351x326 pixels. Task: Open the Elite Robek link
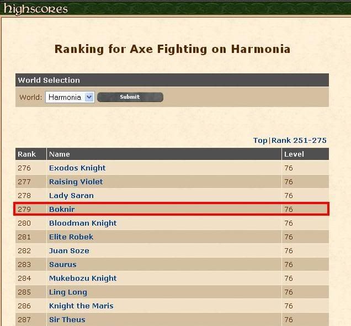point(71,237)
